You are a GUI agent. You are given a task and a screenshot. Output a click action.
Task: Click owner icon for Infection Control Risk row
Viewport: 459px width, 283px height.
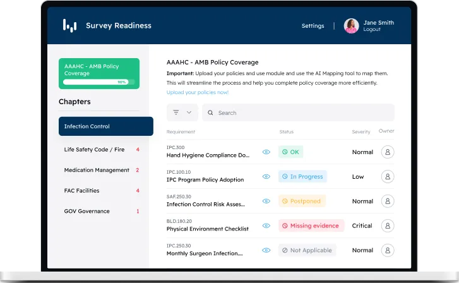point(388,202)
